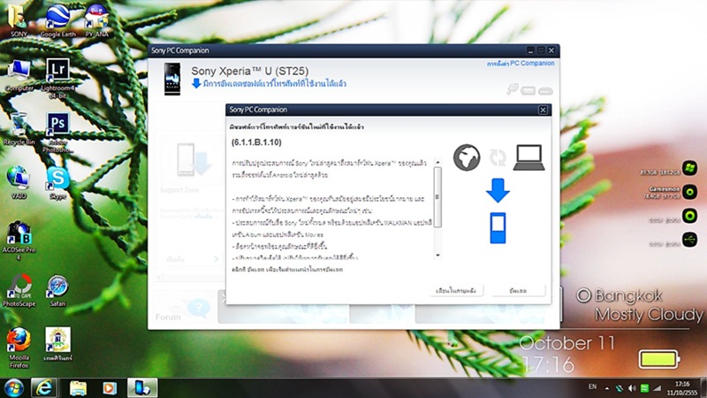Click the tray volume speaker icon
707x398 pixels.
click(632, 388)
